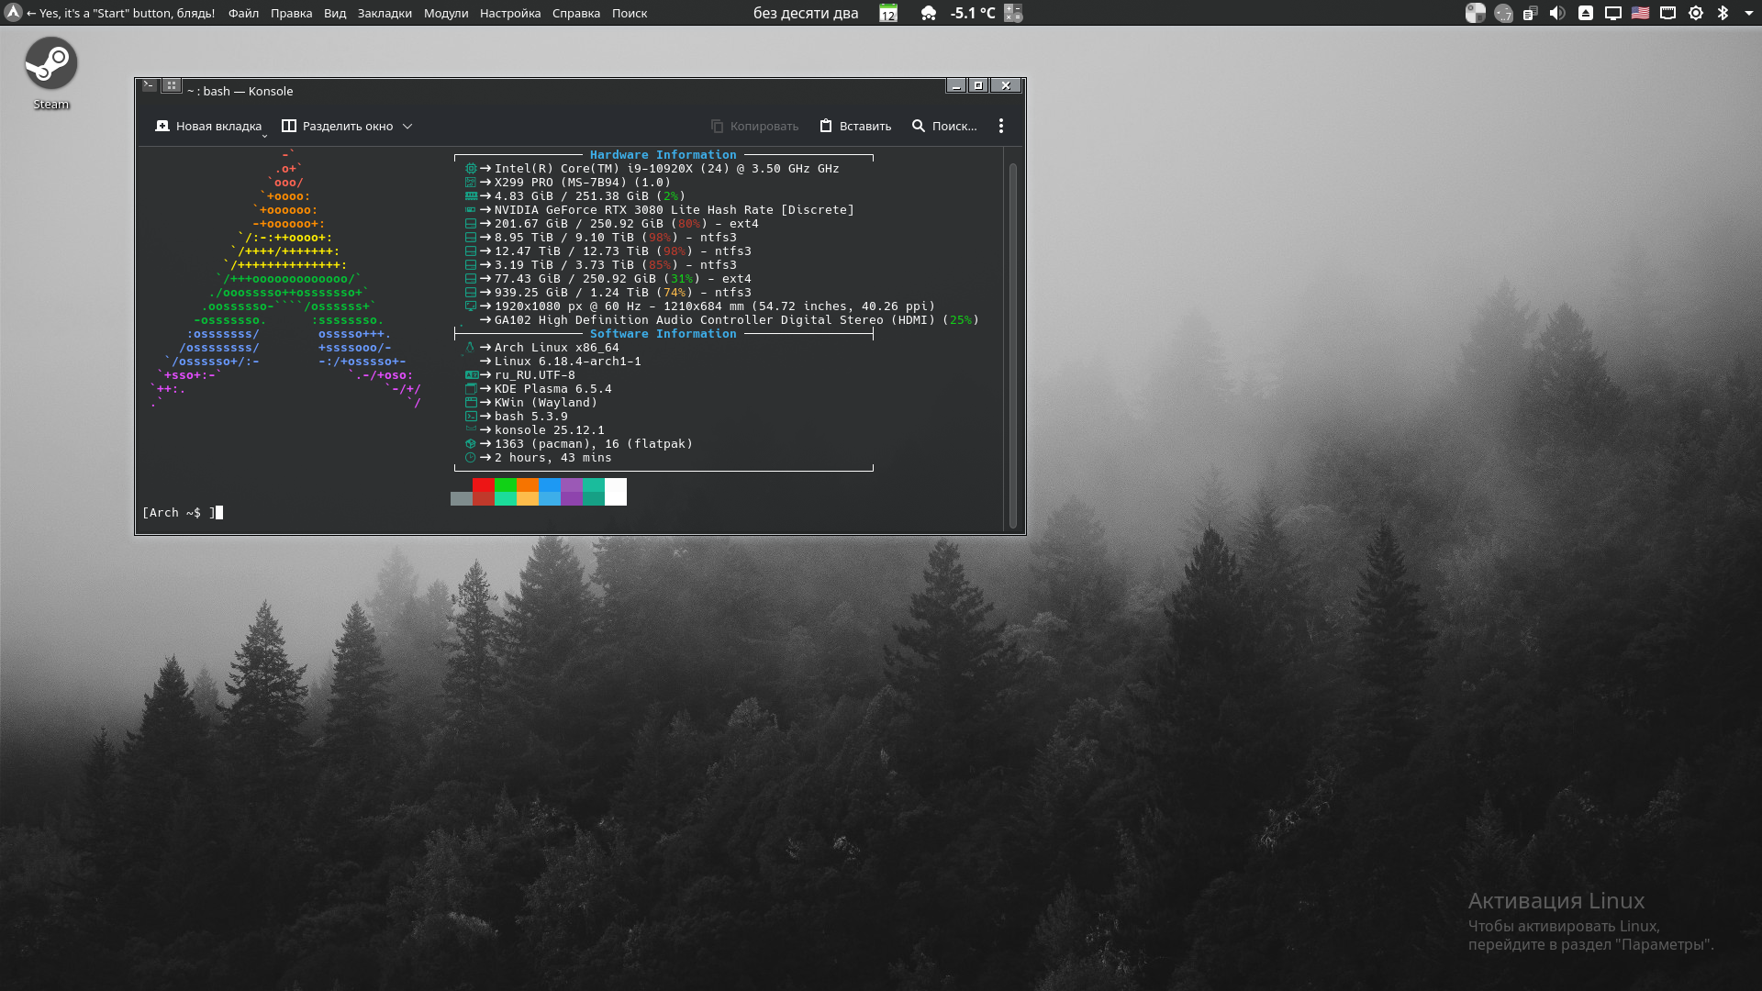Expand the Разделить окно dropdown arrow
The image size is (1762, 991).
click(x=407, y=127)
